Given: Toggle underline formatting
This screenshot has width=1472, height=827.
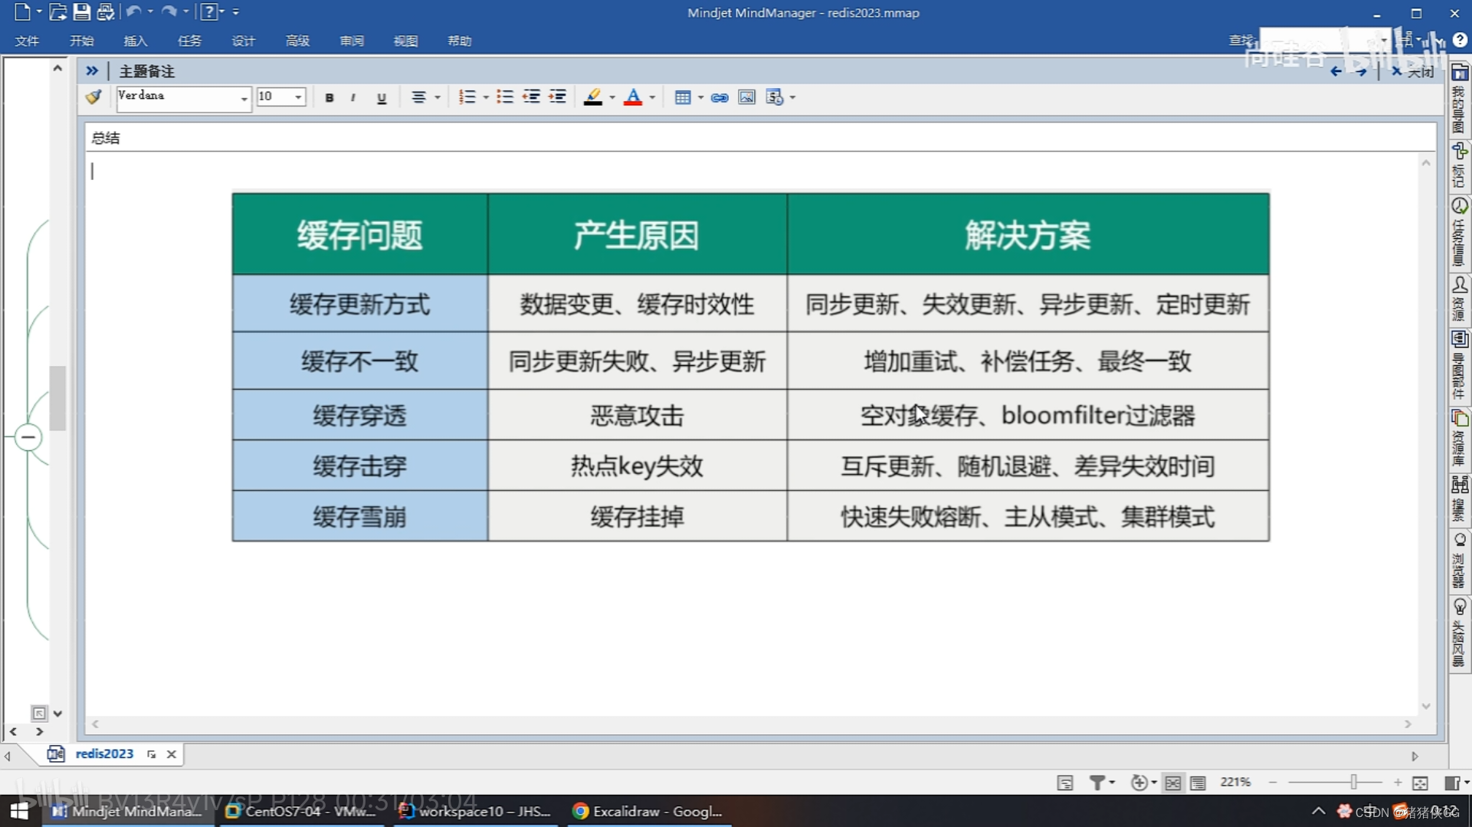Looking at the screenshot, I should pos(382,97).
